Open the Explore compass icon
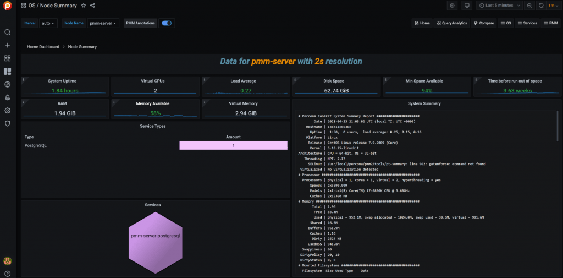This screenshot has width=563, height=278. 8,84
